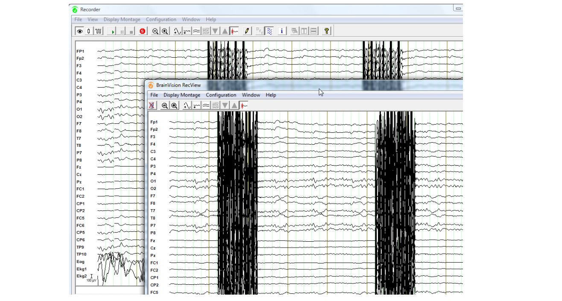
Task: Click the baseline correction icon in Recorder
Action: tap(196, 31)
